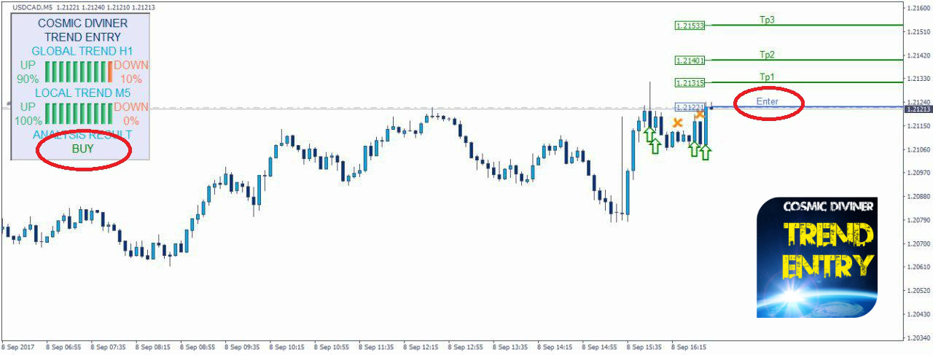This screenshot has width=933, height=355.
Task: Click price axis value 1.21510
Action: click(918, 31)
